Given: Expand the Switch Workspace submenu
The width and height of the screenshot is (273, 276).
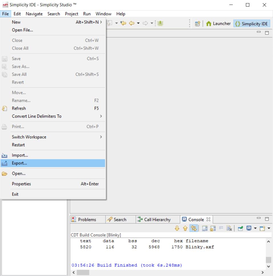Looking at the screenshot, I should [29, 137].
